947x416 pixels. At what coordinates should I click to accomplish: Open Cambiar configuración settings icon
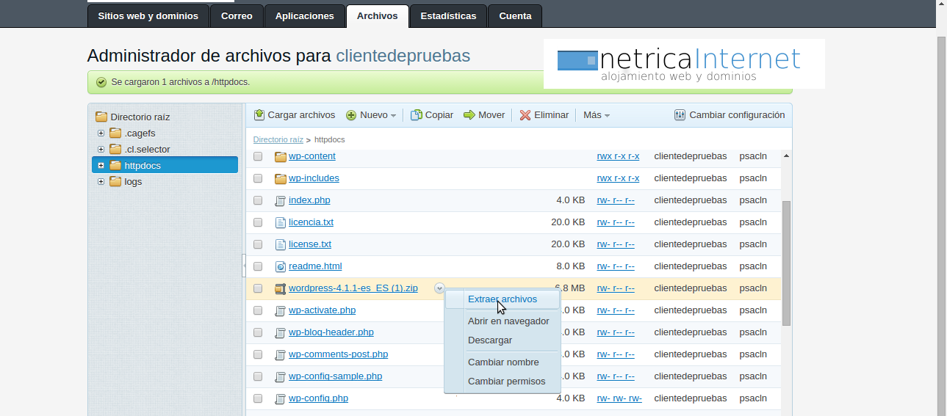680,115
